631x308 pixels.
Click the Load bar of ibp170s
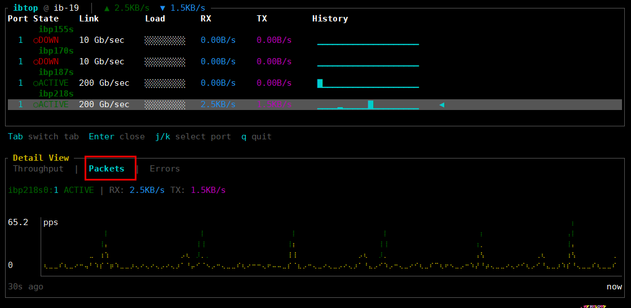click(165, 61)
